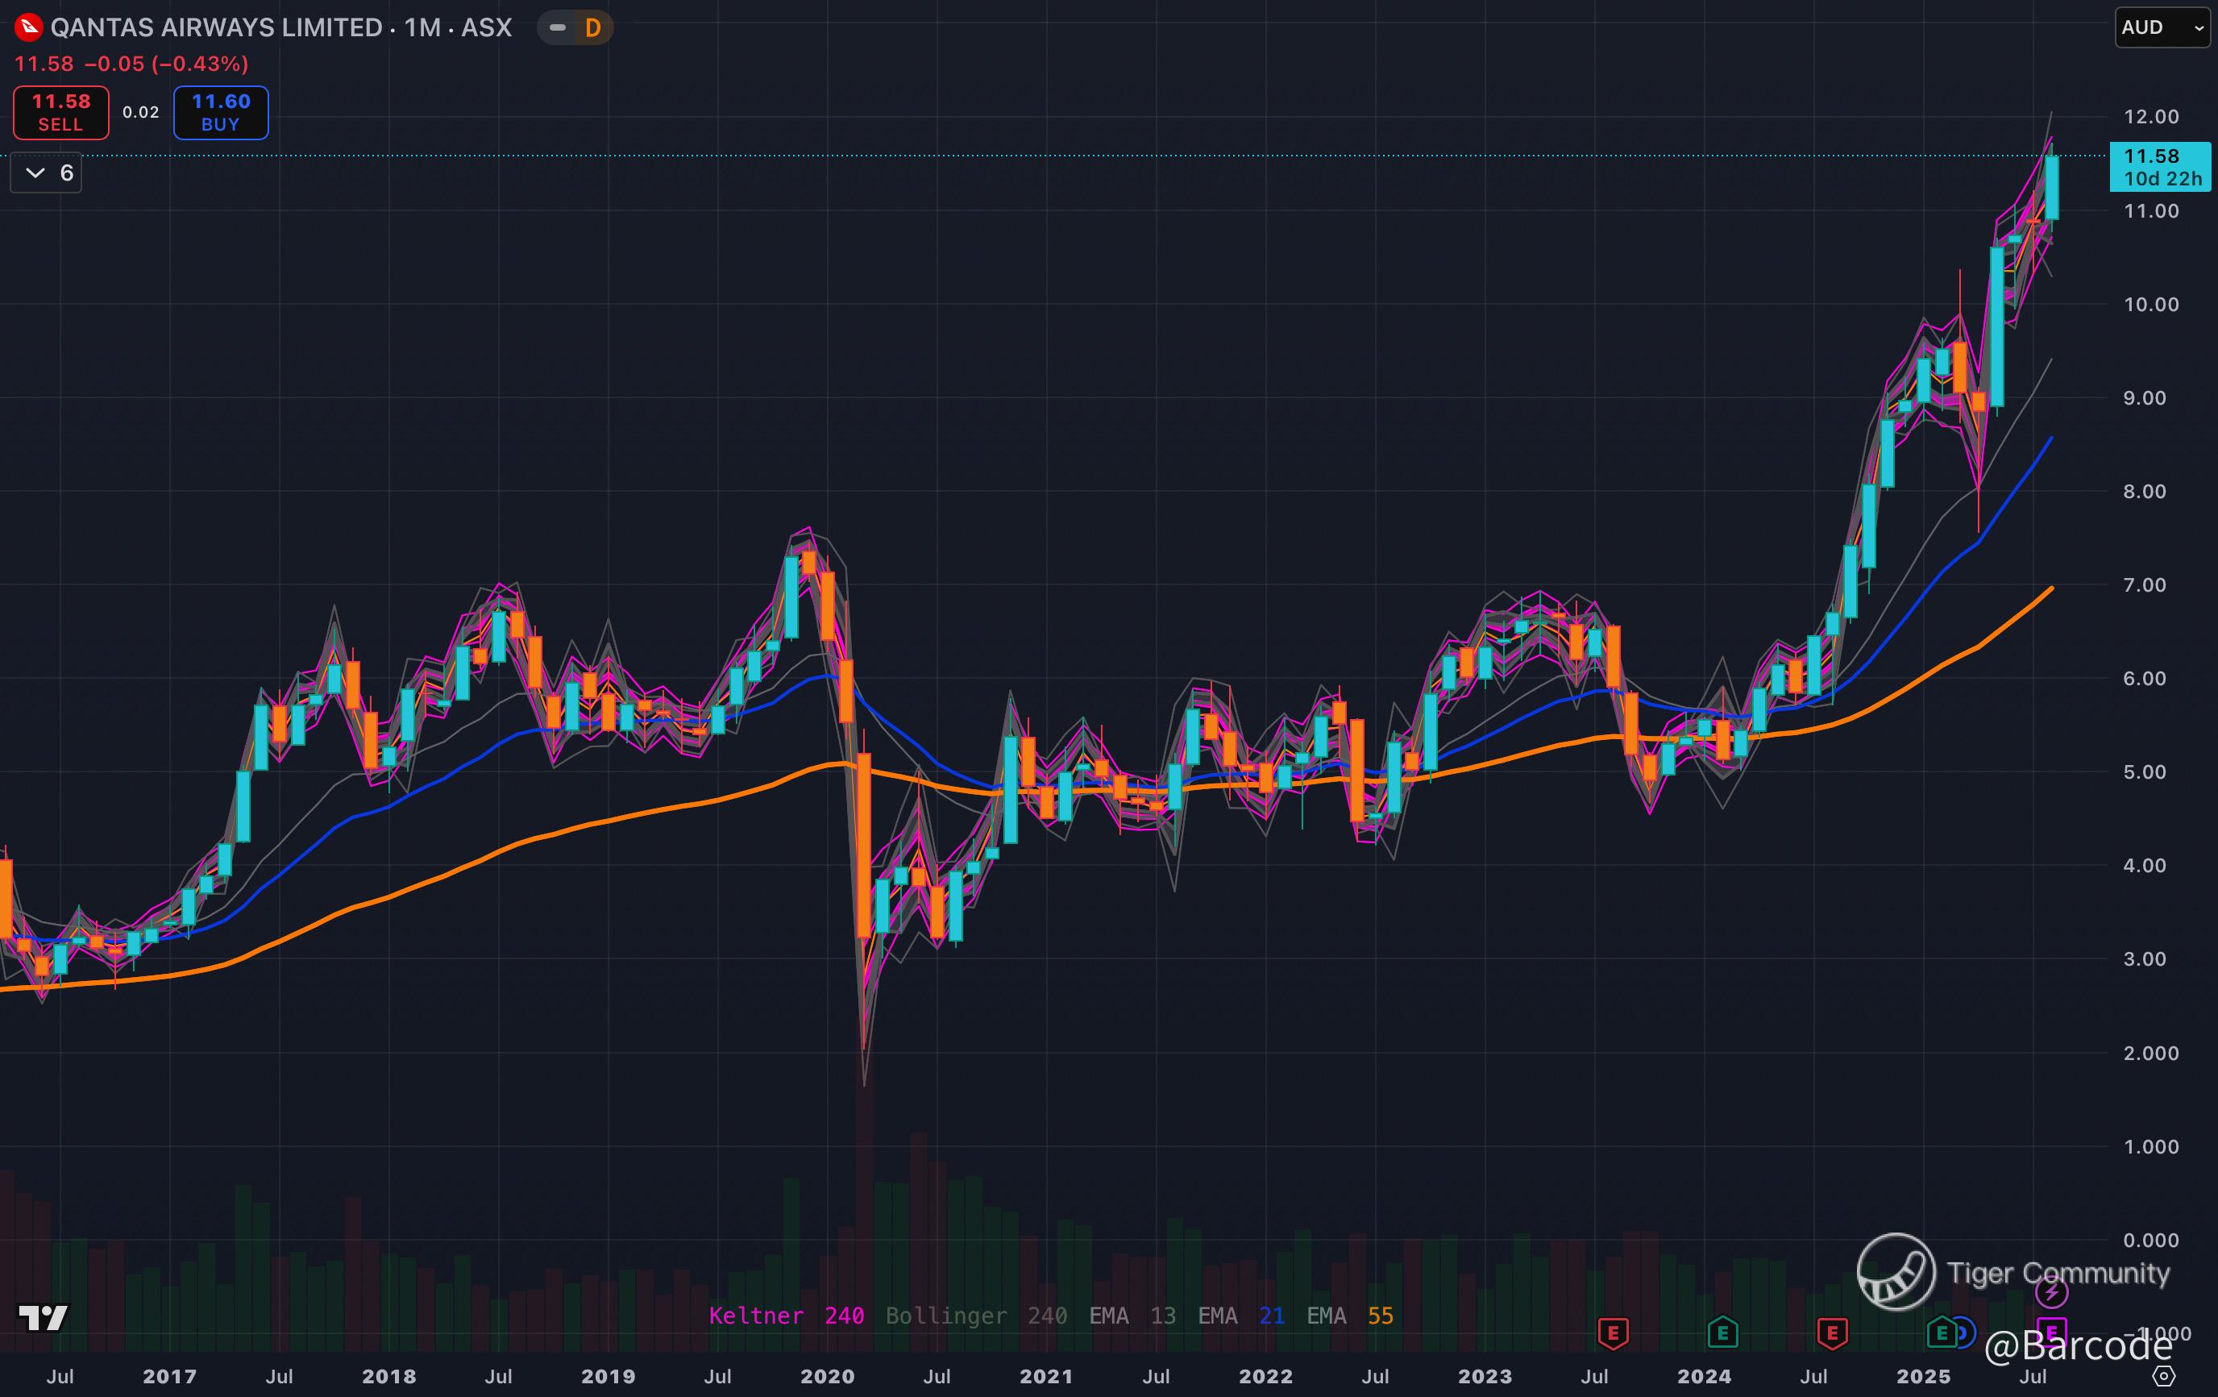
Task: Click the QANTAS AIRWAYS LIMITED symbol title
Action: pos(217,27)
